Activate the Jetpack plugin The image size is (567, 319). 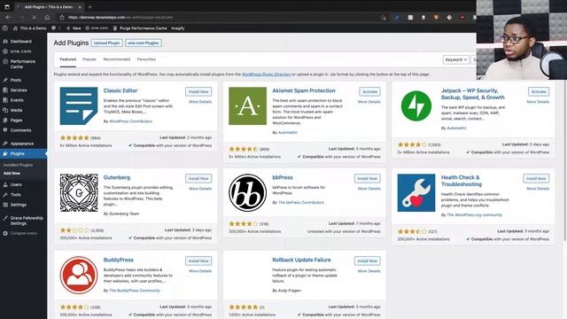539,92
